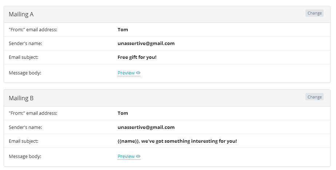Select the 'Free gift for you!' subject
Viewport: 336px width, 170px height.
(137, 57)
